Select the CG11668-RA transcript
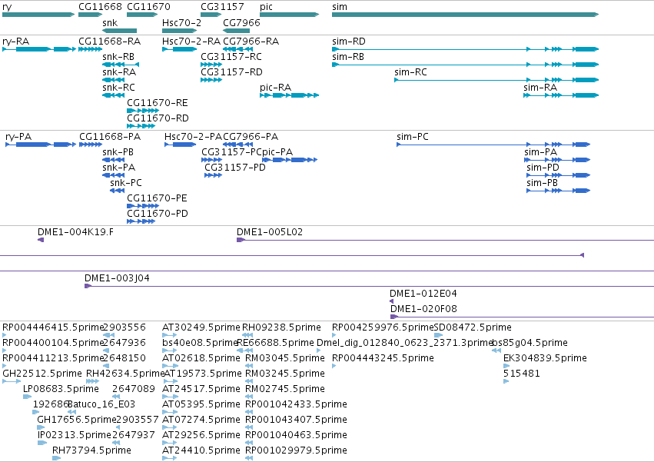654x462 pixels. (x=91, y=49)
